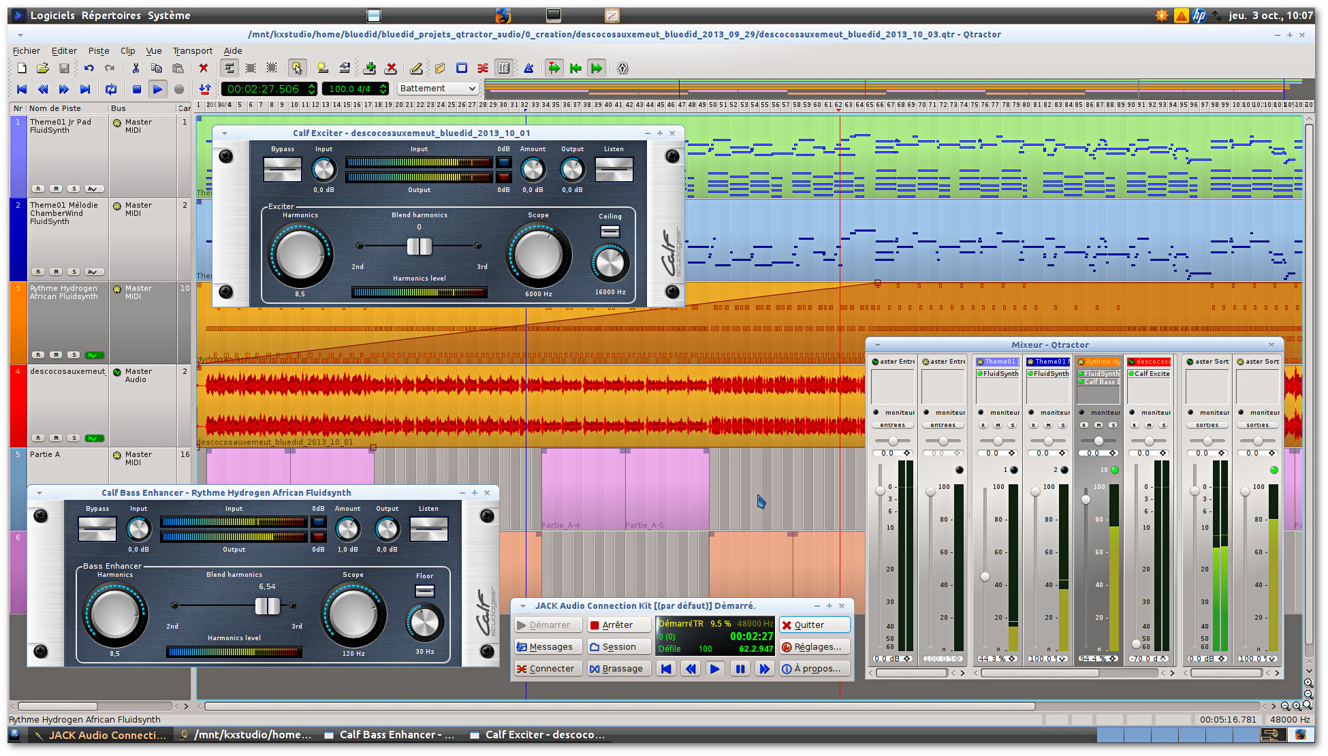Step up the time display spinner

(311, 86)
